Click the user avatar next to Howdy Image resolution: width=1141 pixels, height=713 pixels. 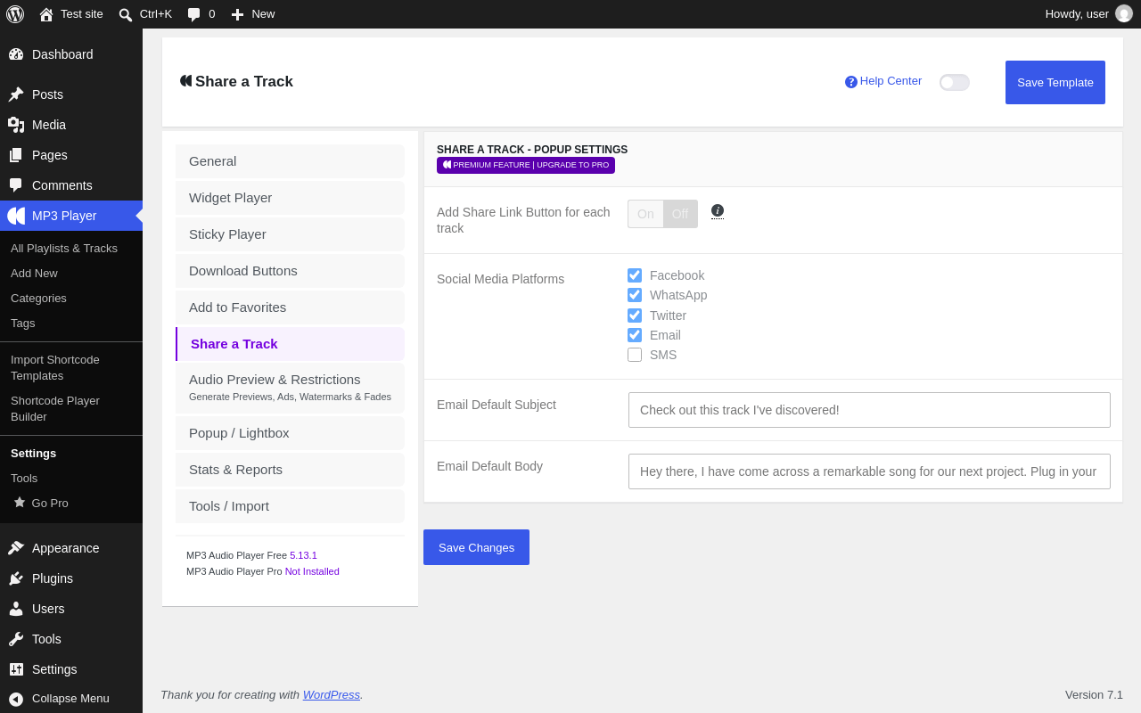[1124, 14]
